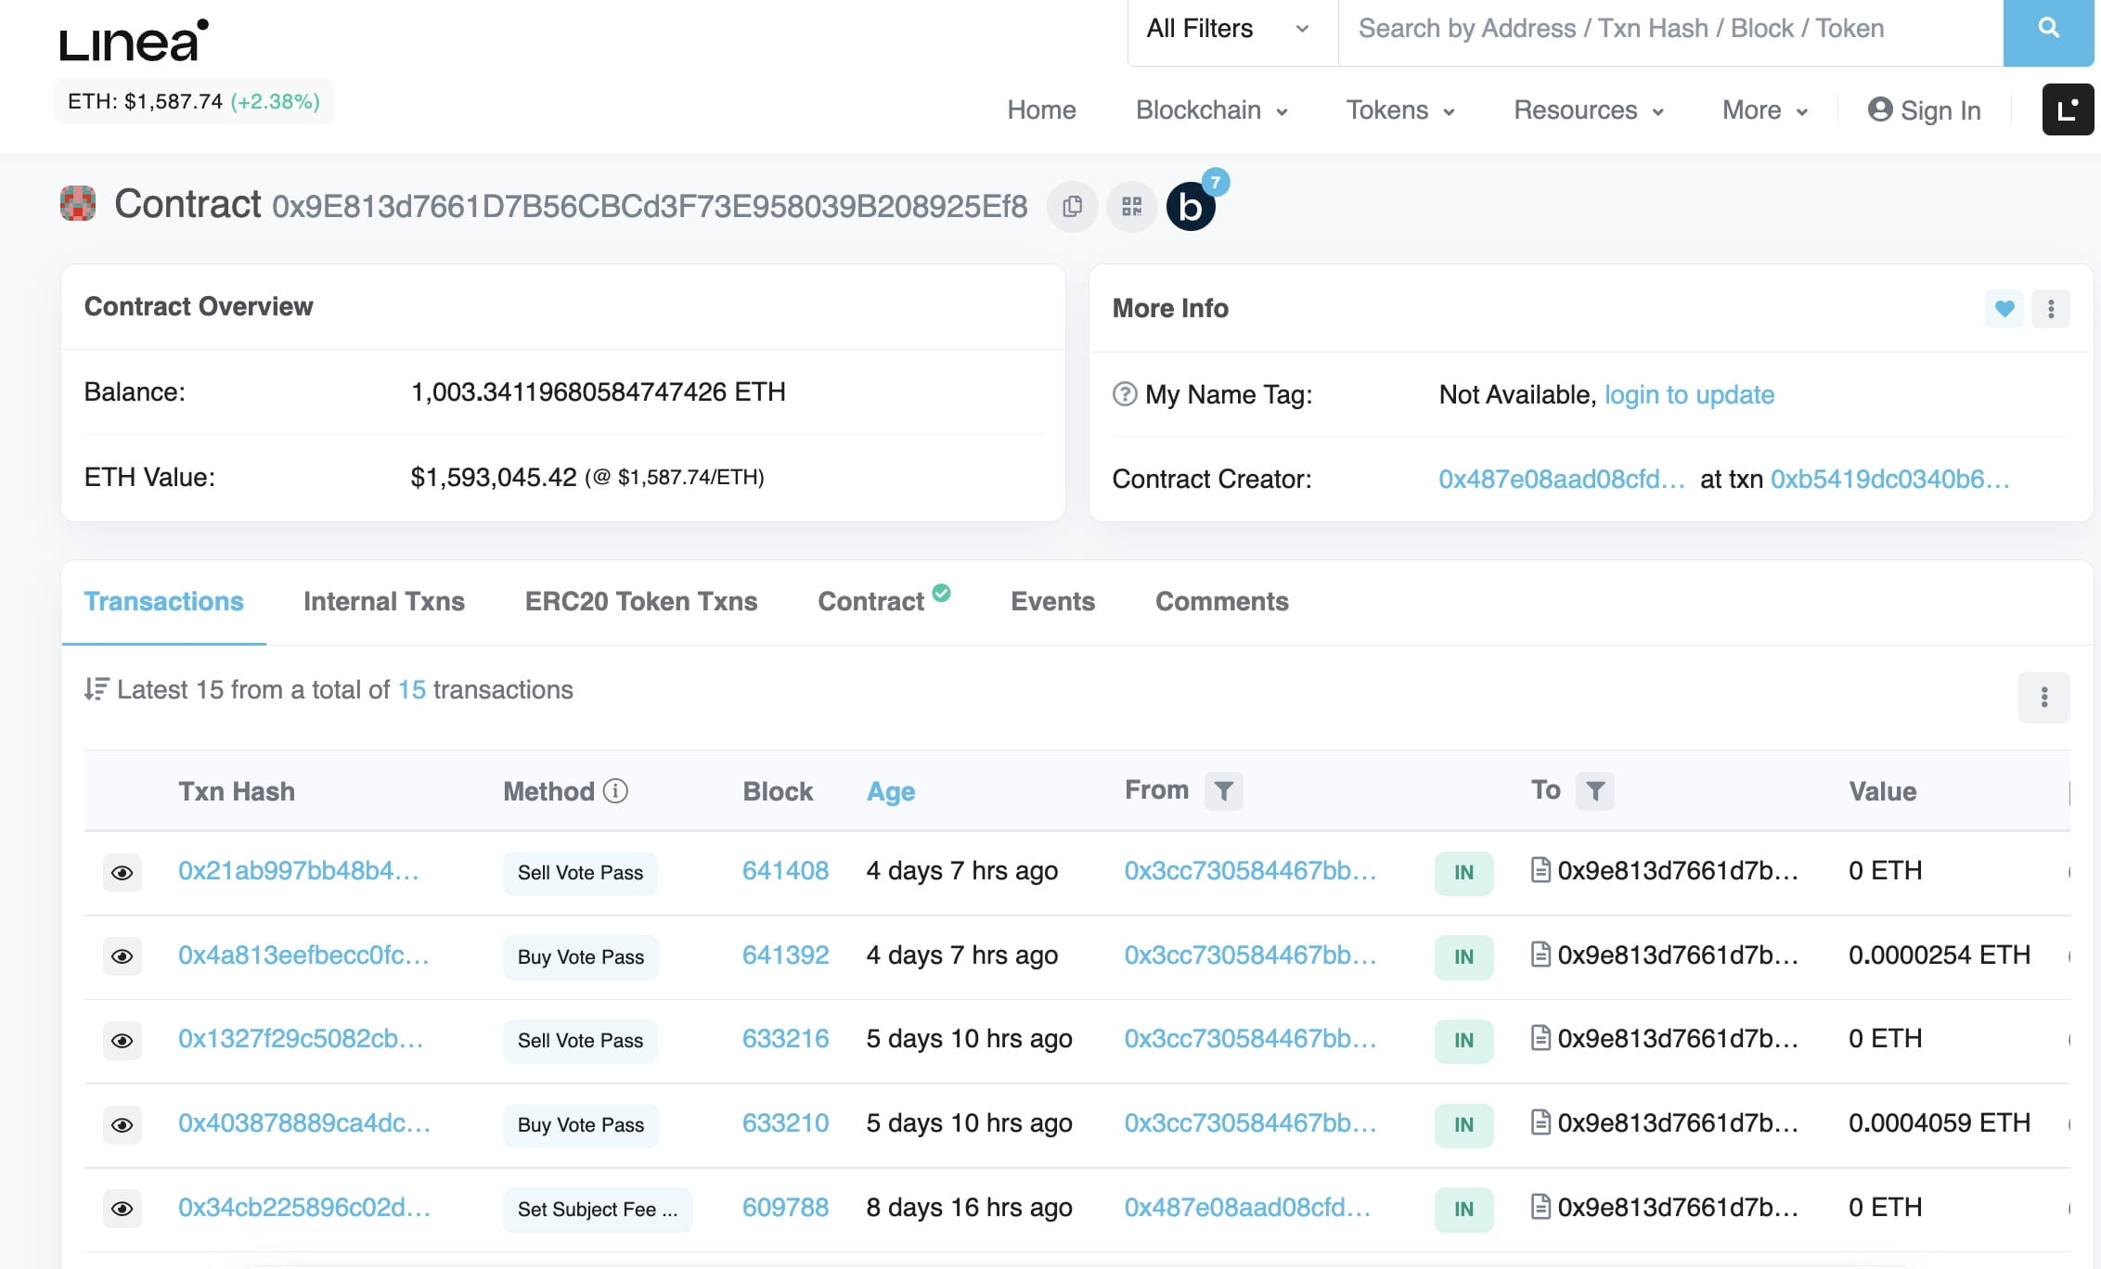Viewport: 2101px width, 1269px height.
Task: Open the More Info three-dots menu
Action: tap(2051, 308)
